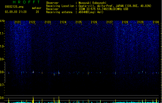This screenshot has height=103, width=162.
Task: Click the 0.9 kHz axis label
Action: tap(2, 59)
